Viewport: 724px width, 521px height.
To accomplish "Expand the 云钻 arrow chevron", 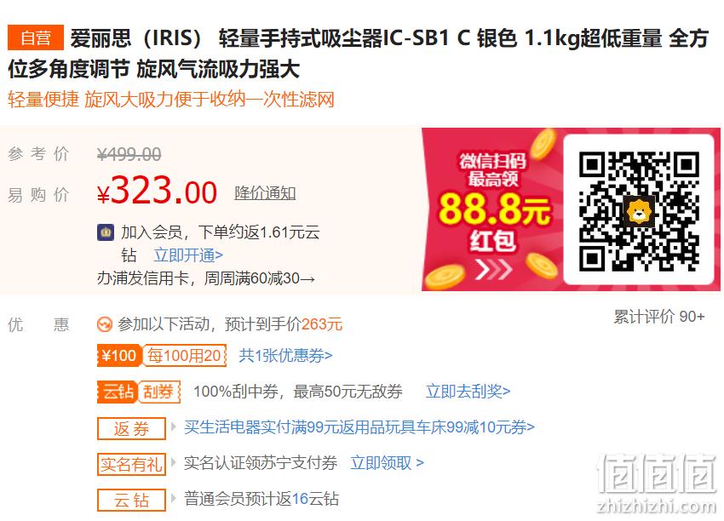I will (x=174, y=497).
